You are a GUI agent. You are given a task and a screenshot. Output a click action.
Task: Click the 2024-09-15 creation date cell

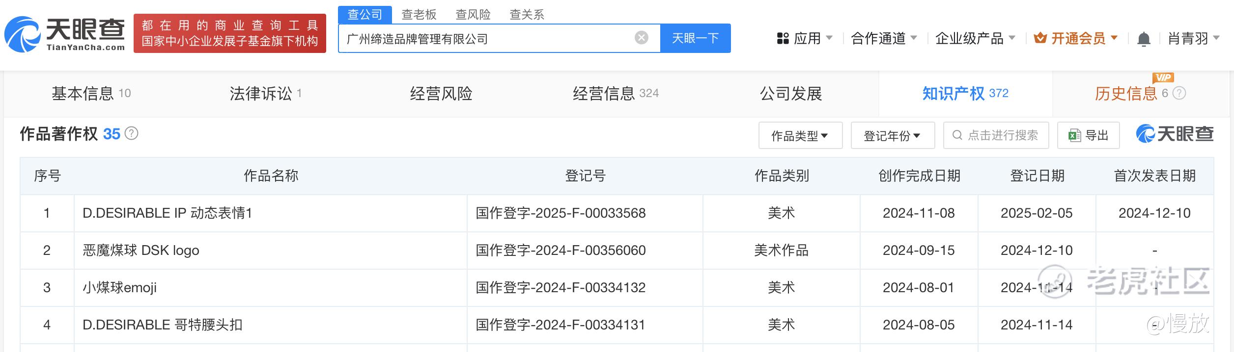pyautogui.click(x=919, y=250)
